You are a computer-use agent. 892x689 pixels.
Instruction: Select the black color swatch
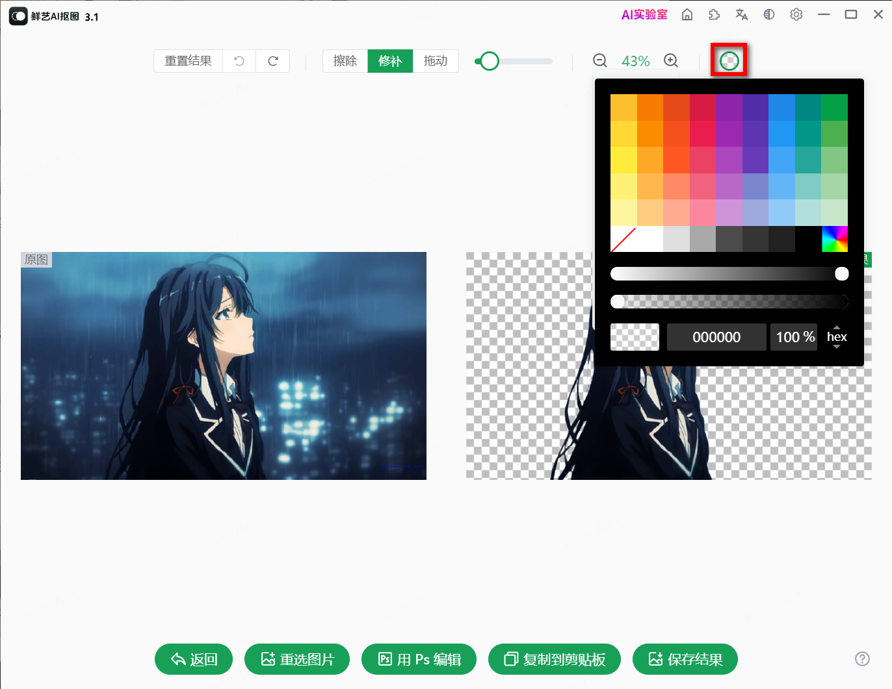click(808, 239)
